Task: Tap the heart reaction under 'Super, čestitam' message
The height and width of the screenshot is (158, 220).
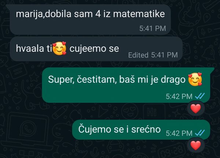Action: (x=196, y=109)
